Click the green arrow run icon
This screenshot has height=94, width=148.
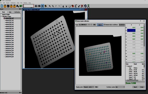[21, 6]
